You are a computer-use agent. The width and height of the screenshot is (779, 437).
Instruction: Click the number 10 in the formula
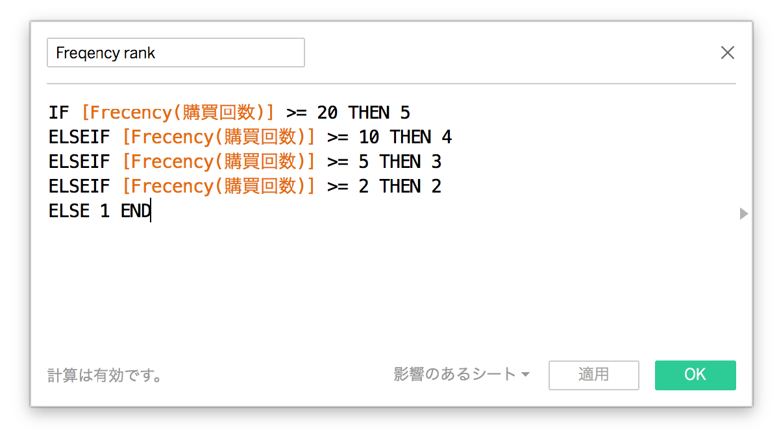tap(369, 137)
